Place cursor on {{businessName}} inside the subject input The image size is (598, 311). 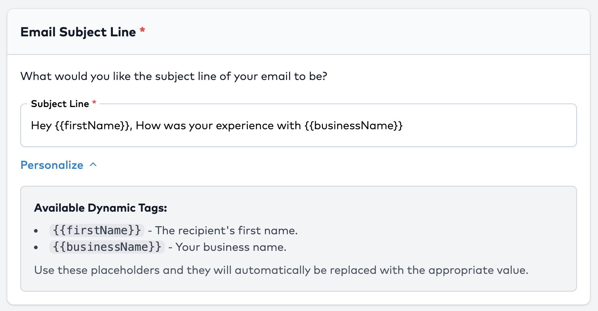pyautogui.click(x=353, y=126)
